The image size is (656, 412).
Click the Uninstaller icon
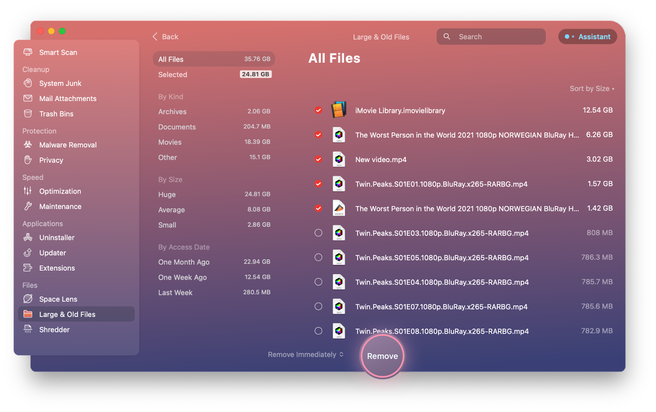(x=28, y=237)
